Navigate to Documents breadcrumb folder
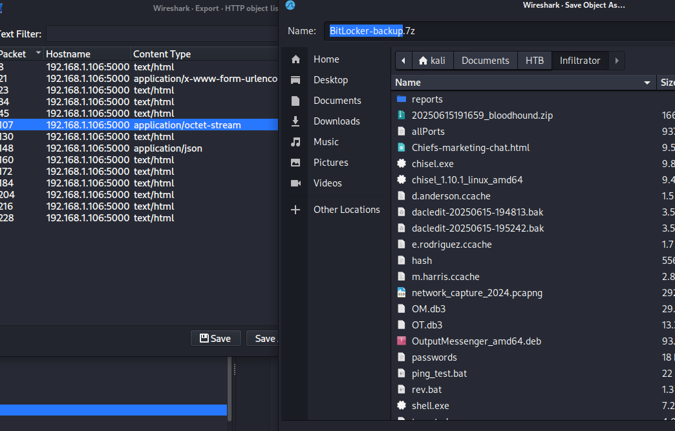The image size is (675, 431). (485, 61)
